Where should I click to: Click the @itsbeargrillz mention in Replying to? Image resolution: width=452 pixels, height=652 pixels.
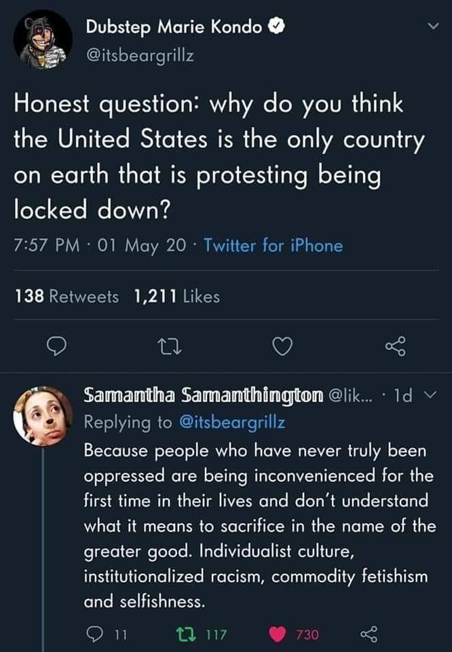click(231, 422)
